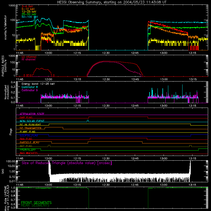The height and width of the screenshot is (211, 211).
Task: Click the HI channel legend label
Action: click(x=28, y=60)
